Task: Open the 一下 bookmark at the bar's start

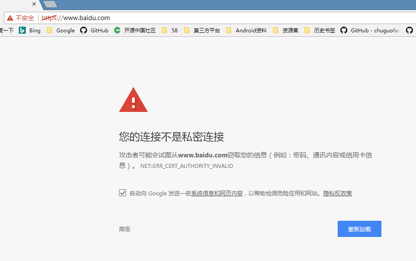Action: pyautogui.click(x=7, y=31)
